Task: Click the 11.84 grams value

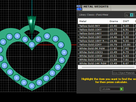Action: [x=113, y=60]
